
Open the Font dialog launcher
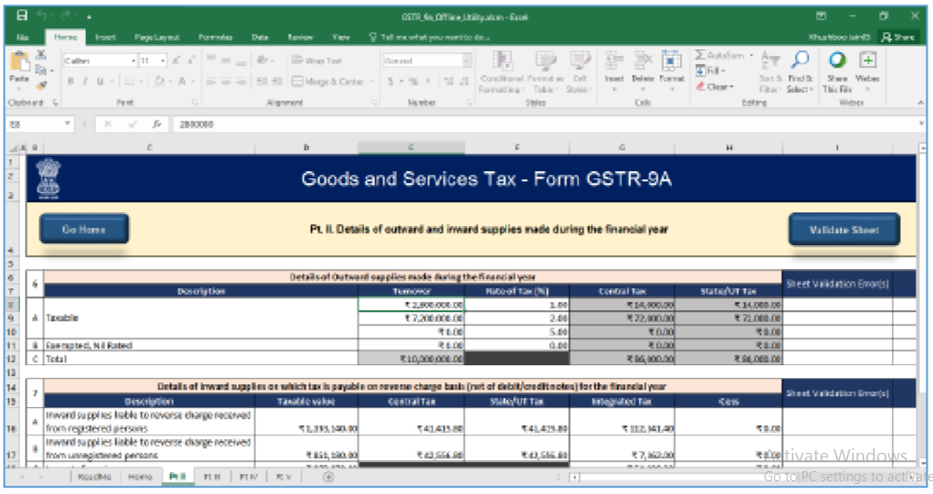194,103
